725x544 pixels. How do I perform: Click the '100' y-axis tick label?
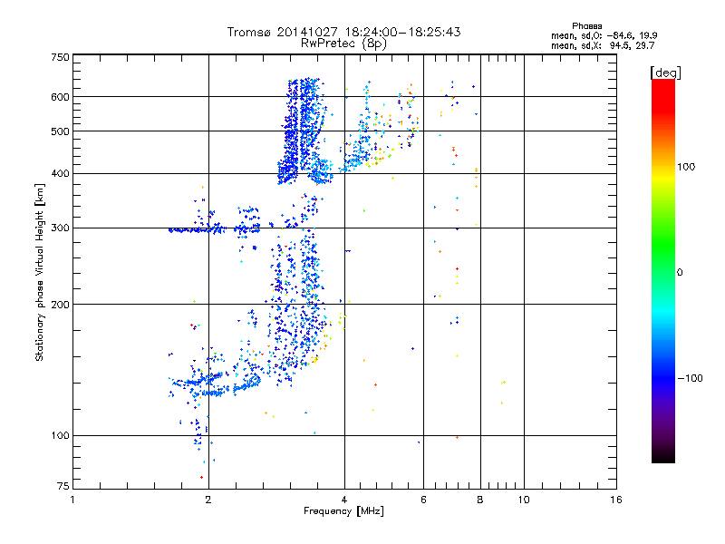(x=60, y=436)
